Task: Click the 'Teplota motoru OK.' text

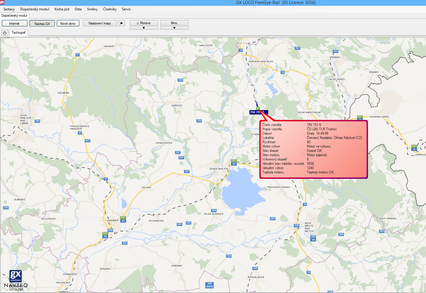Action: (320, 172)
